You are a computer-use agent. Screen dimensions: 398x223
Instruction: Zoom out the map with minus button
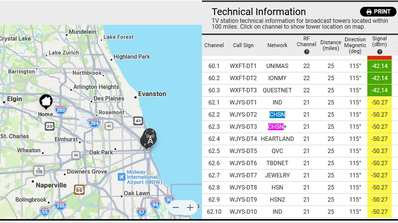[176, 207]
